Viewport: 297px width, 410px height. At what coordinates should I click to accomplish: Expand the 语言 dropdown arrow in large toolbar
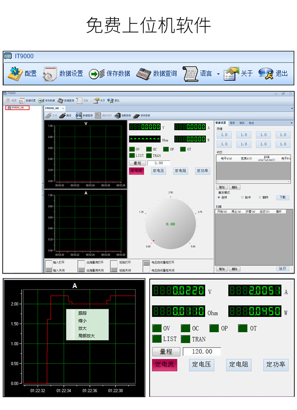[218, 74]
